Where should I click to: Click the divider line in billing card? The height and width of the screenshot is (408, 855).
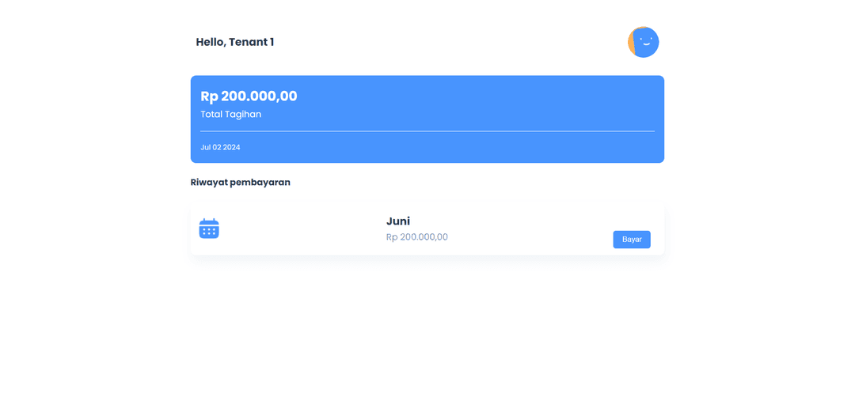tap(427, 131)
